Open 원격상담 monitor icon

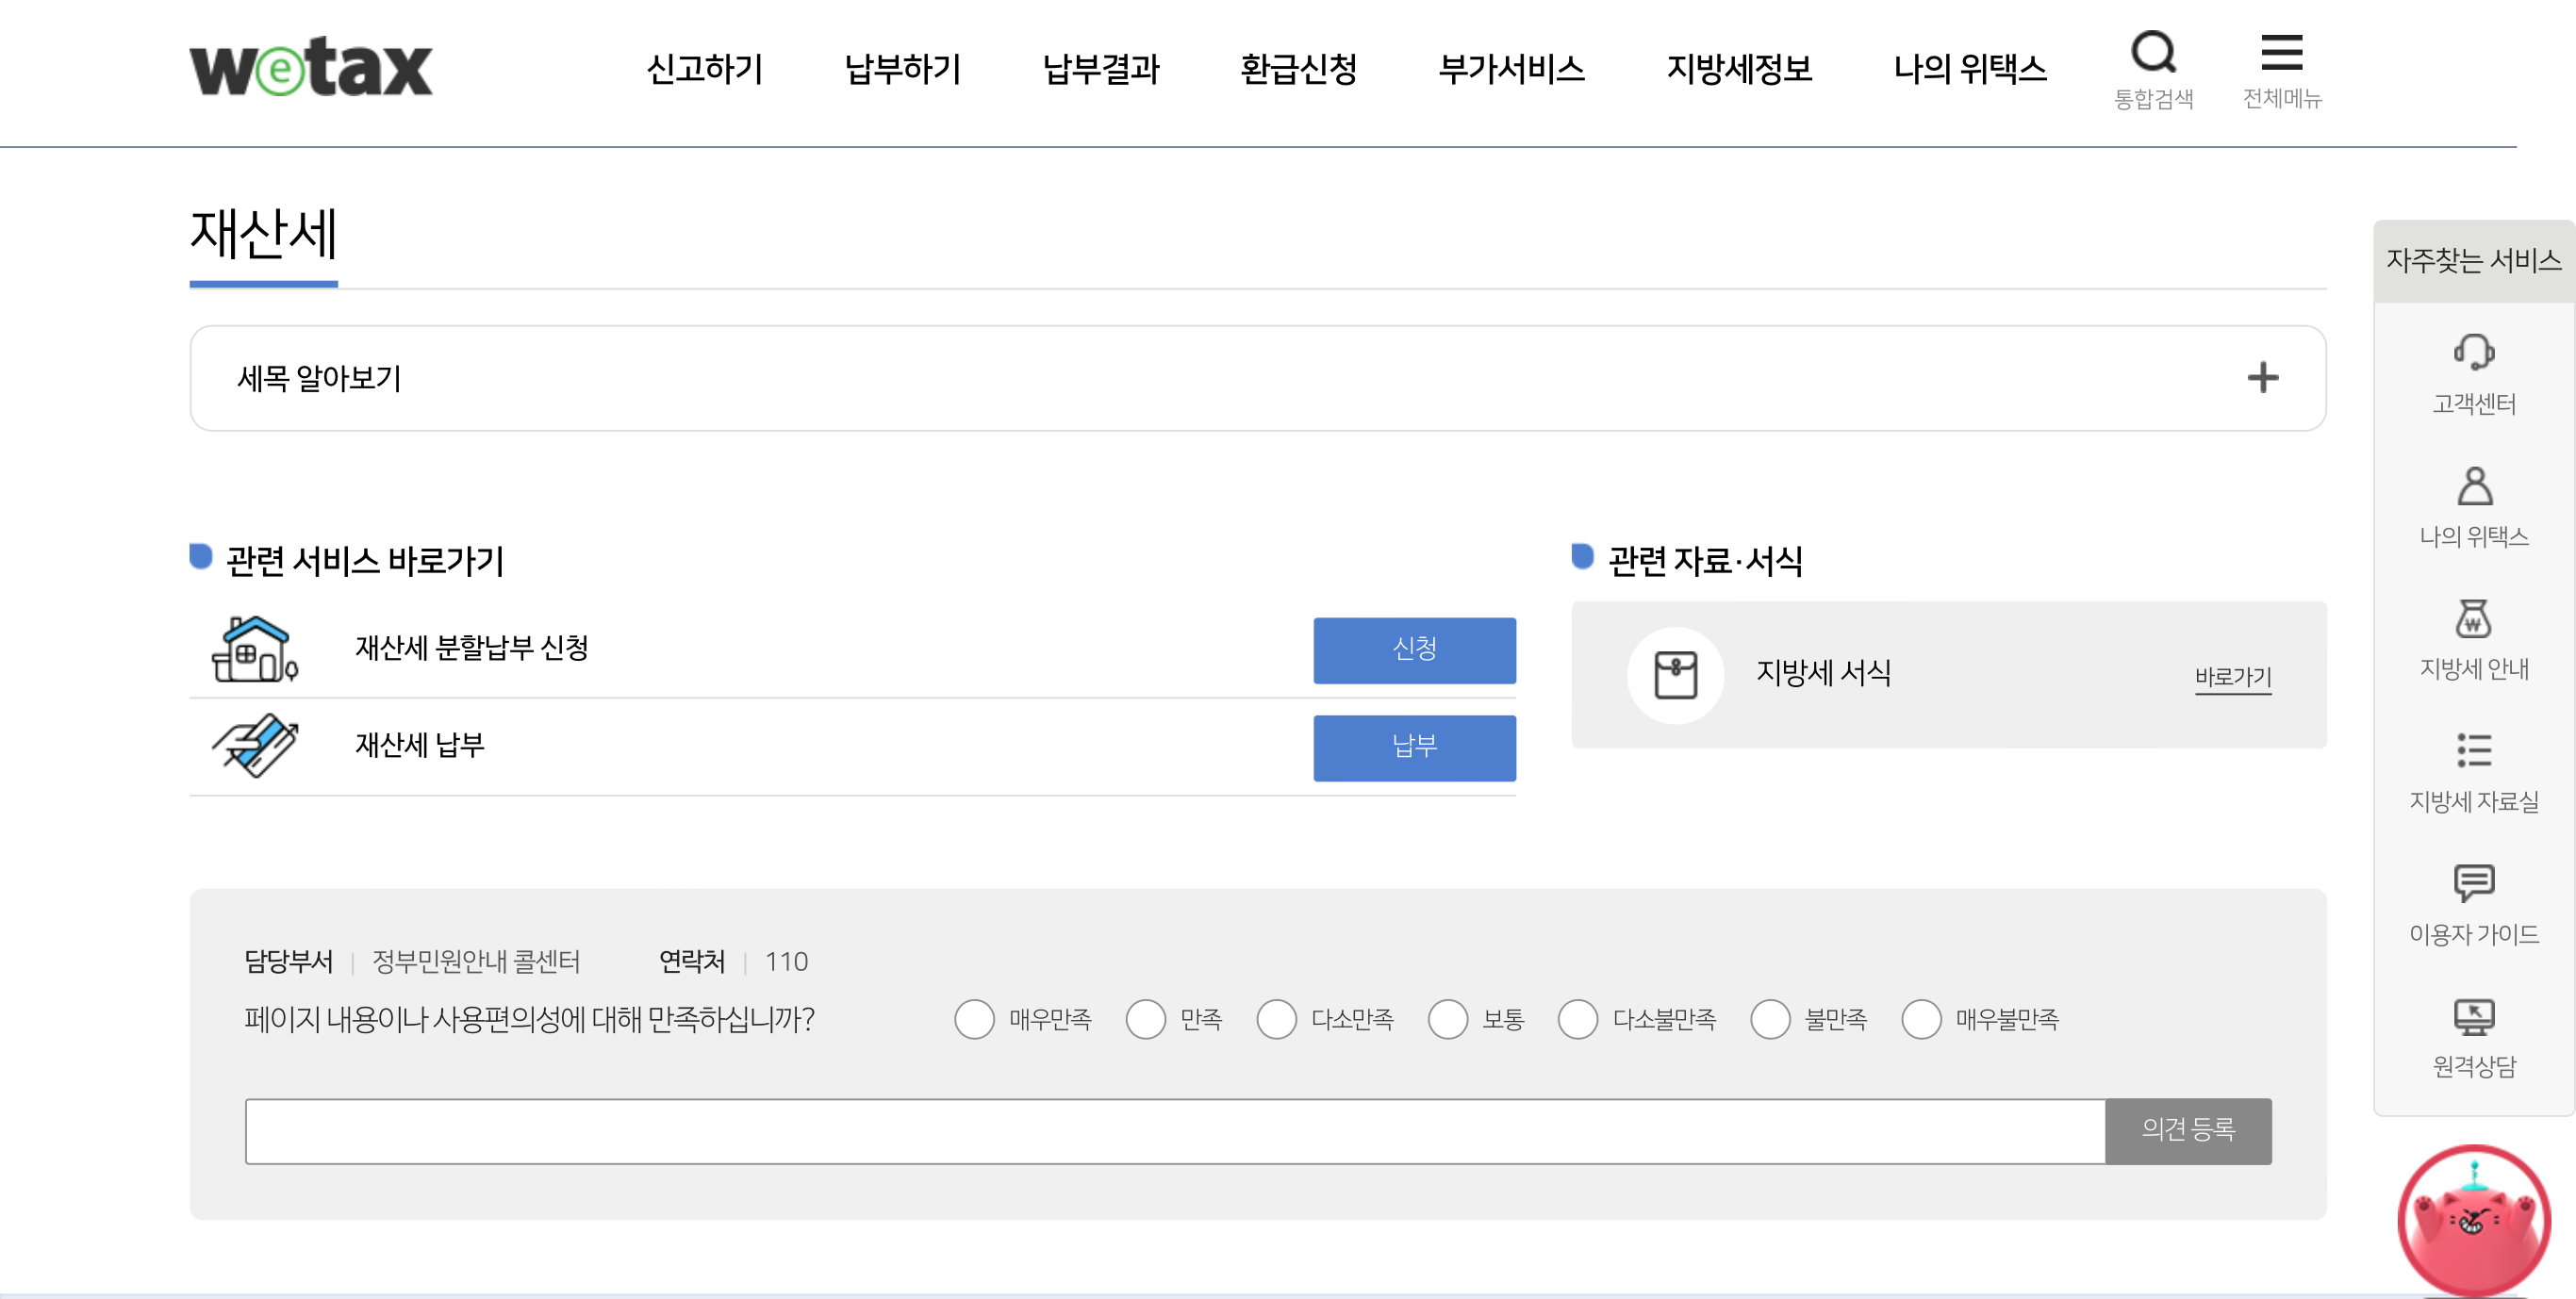tap(2473, 1017)
